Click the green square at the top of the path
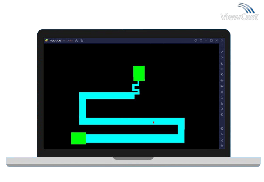The width and height of the screenshot is (264, 182). pyautogui.click(x=139, y=73)
